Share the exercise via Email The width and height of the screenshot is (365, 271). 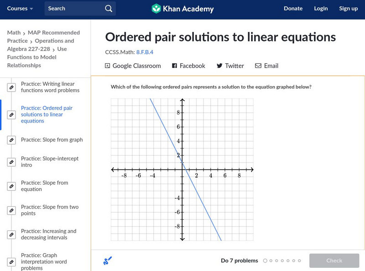(266, 66)
